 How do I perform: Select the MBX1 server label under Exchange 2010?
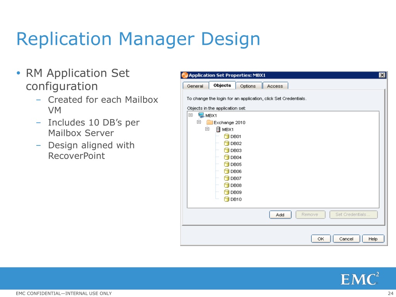tap(228, 130)
